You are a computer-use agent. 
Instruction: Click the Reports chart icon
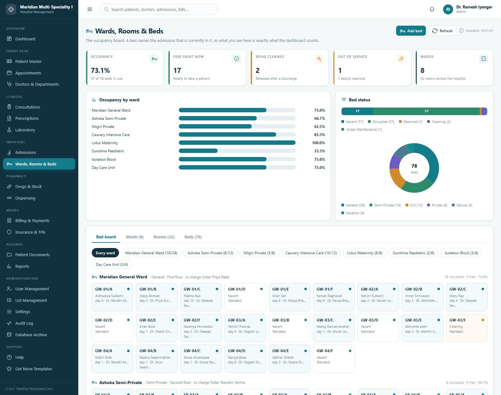point(9,266)
